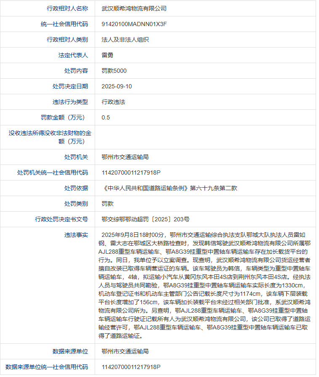The image size is (319, 377).
Task: Click the 违法事实 row label
Action: tap(76, 235)
